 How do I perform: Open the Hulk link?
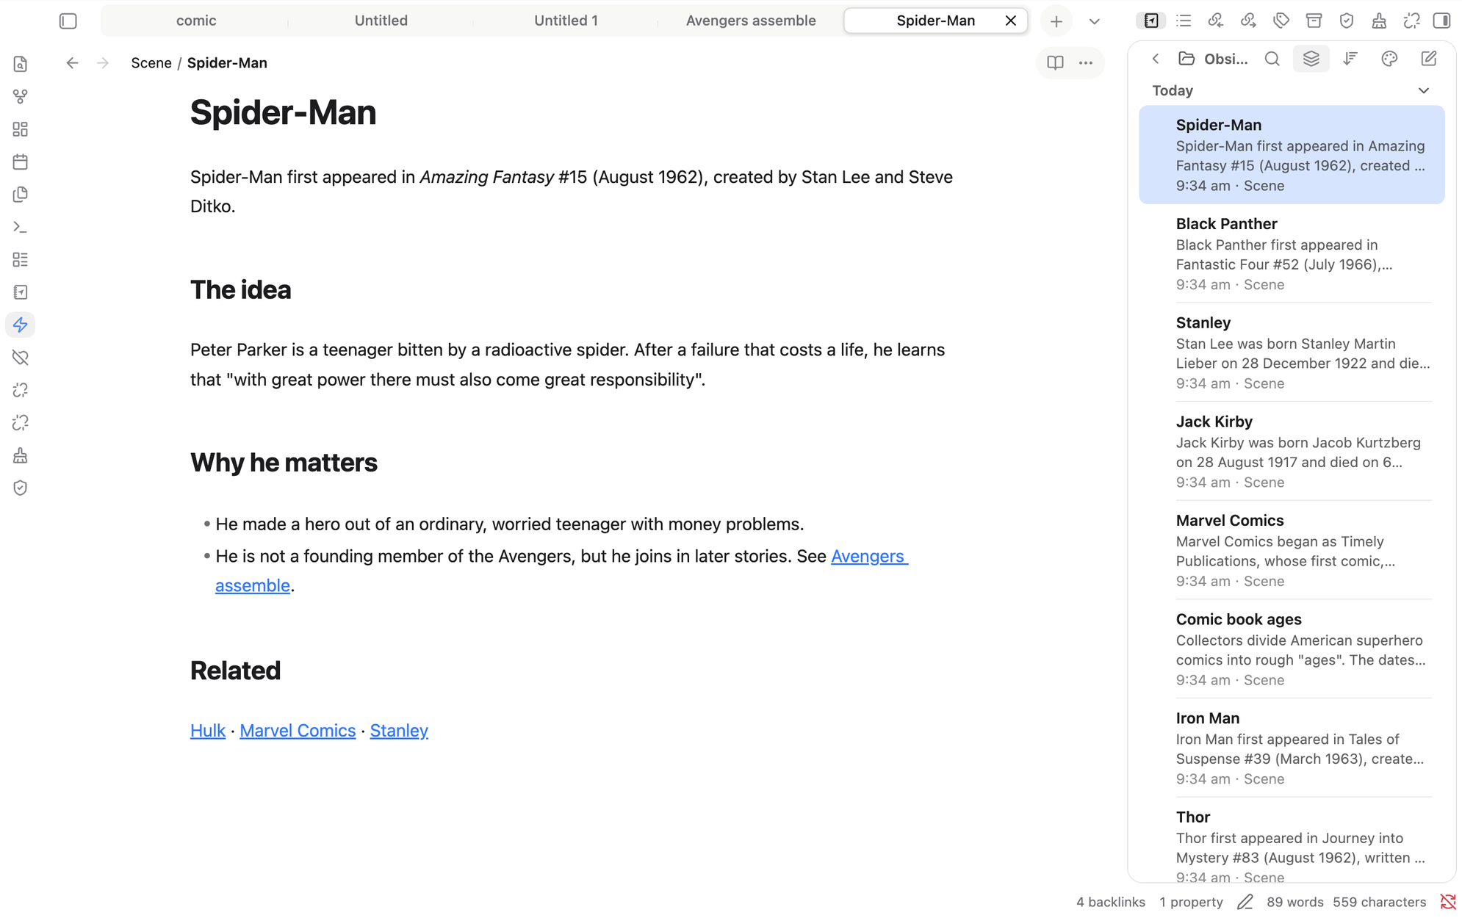[208, 731]
